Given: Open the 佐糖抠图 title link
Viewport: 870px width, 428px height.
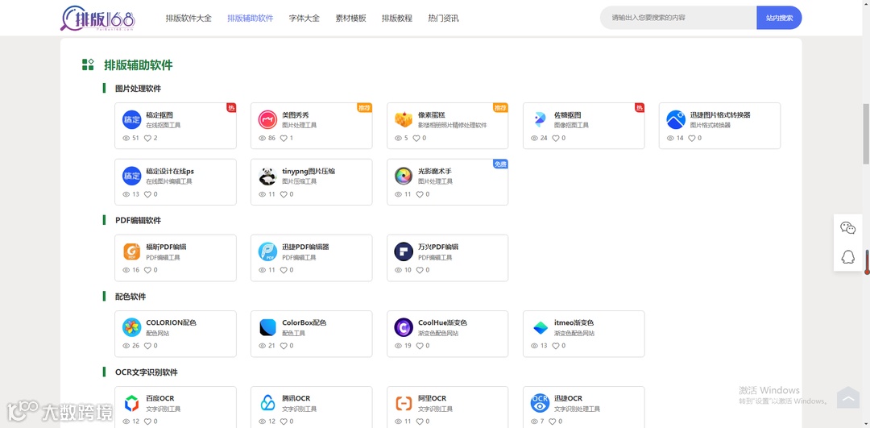Looking at the screenshot, I should (x=568, y=115).
